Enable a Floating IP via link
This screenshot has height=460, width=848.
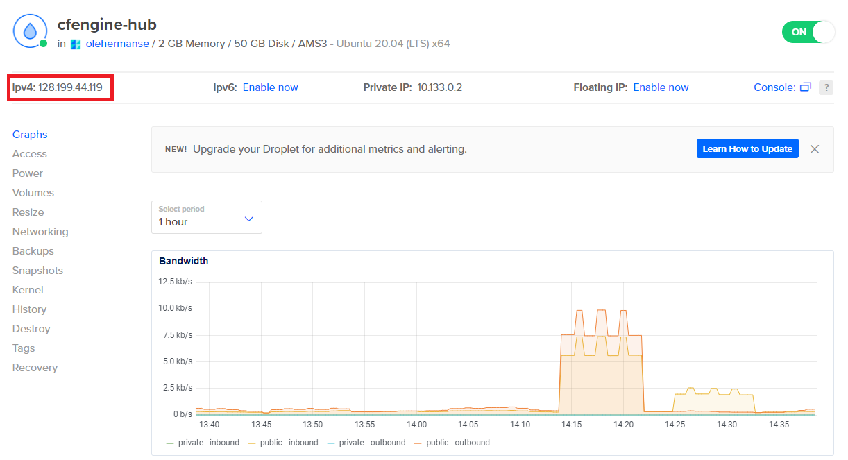(661, 87)
